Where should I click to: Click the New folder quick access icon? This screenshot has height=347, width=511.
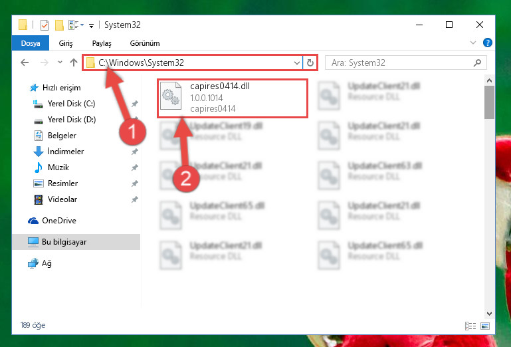[59, 25]
